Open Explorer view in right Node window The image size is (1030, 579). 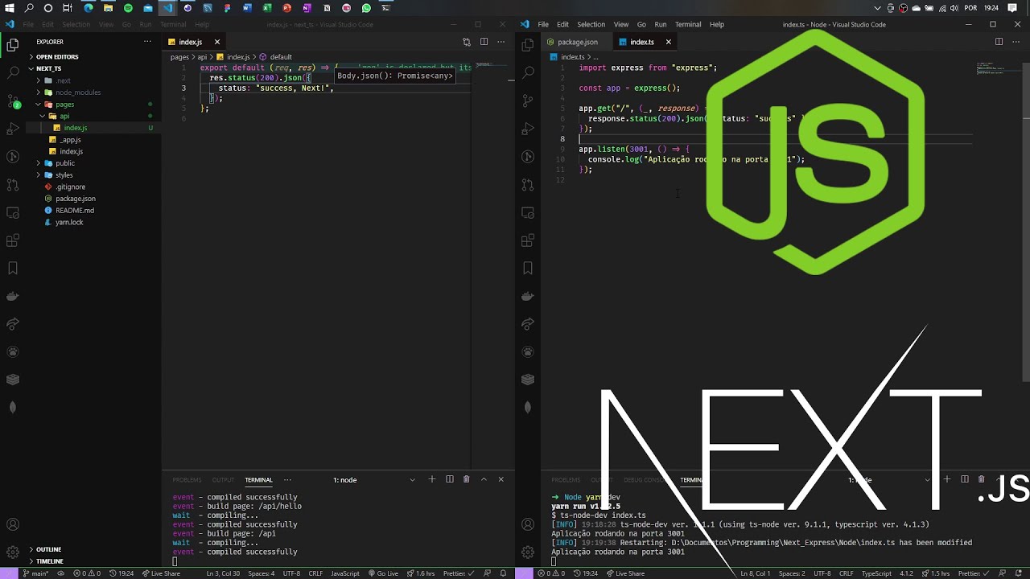(528, 45)
